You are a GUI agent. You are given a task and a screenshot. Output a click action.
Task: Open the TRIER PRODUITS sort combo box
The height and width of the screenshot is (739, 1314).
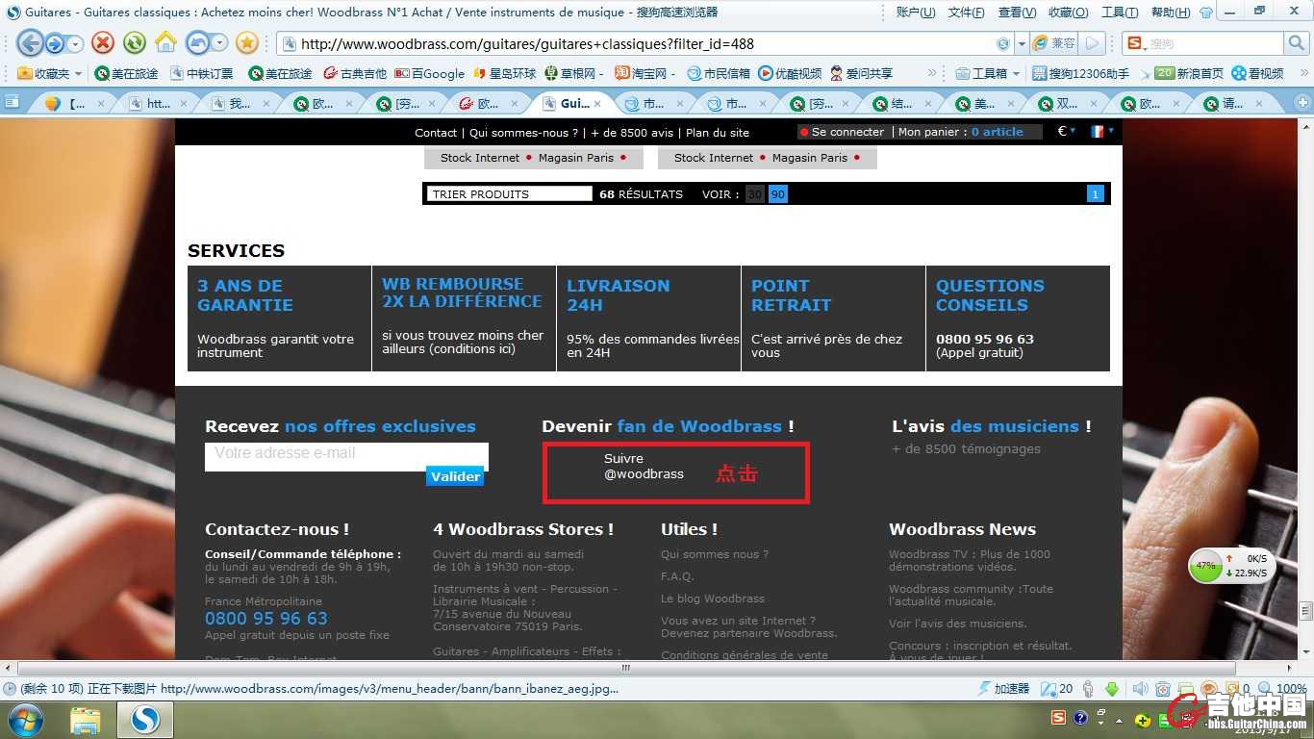click(x=510, y=193)
